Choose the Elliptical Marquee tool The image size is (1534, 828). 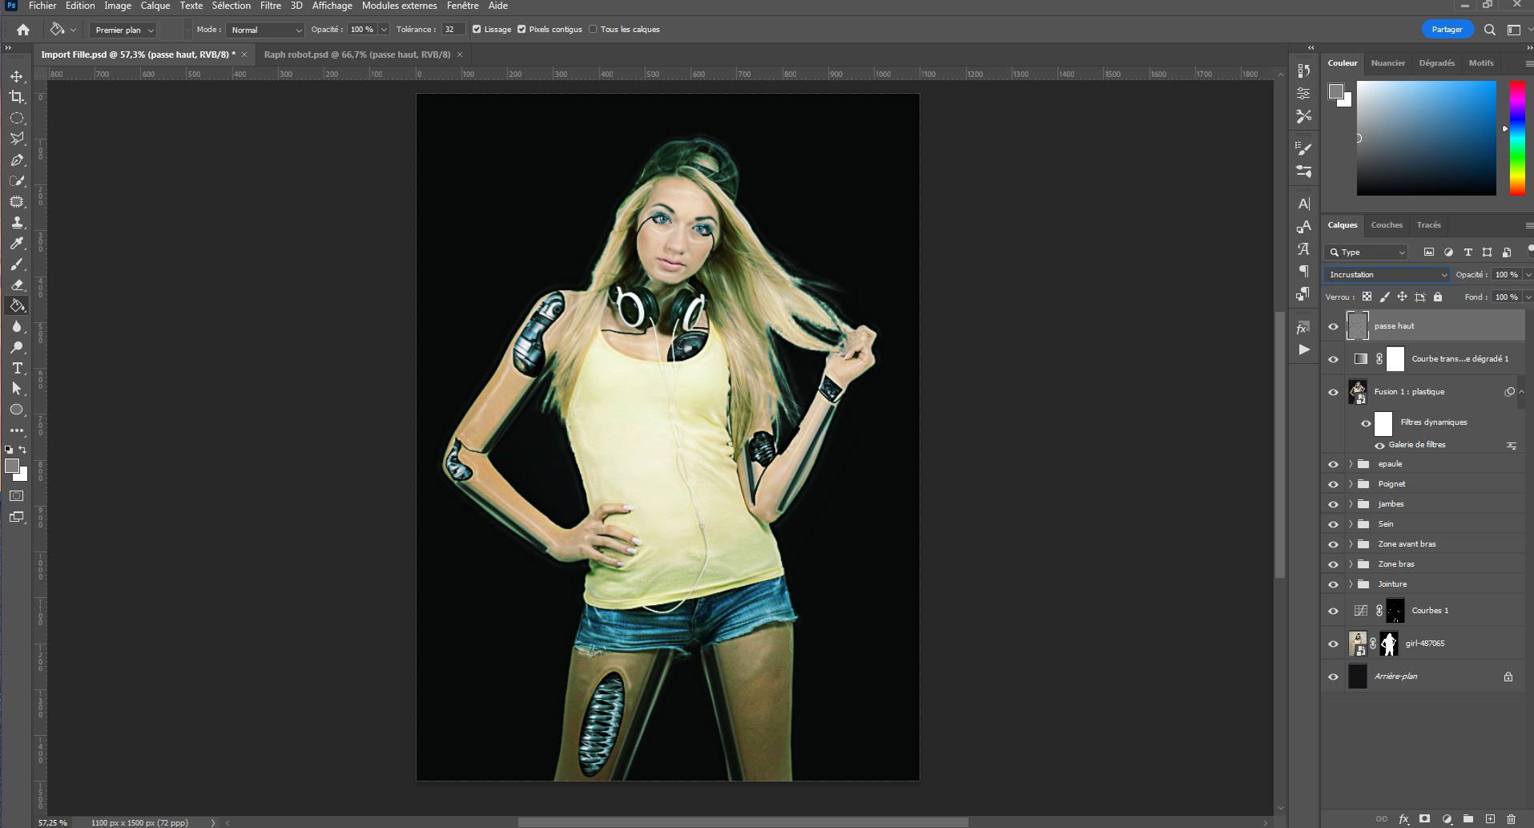pos(17,118)
